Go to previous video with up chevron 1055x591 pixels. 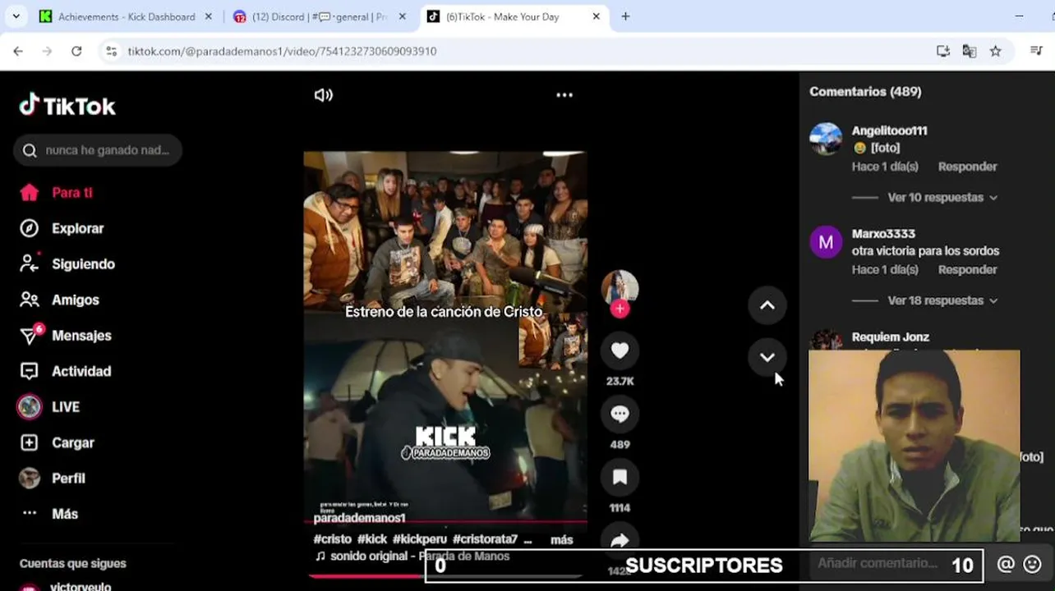[767, 305]
